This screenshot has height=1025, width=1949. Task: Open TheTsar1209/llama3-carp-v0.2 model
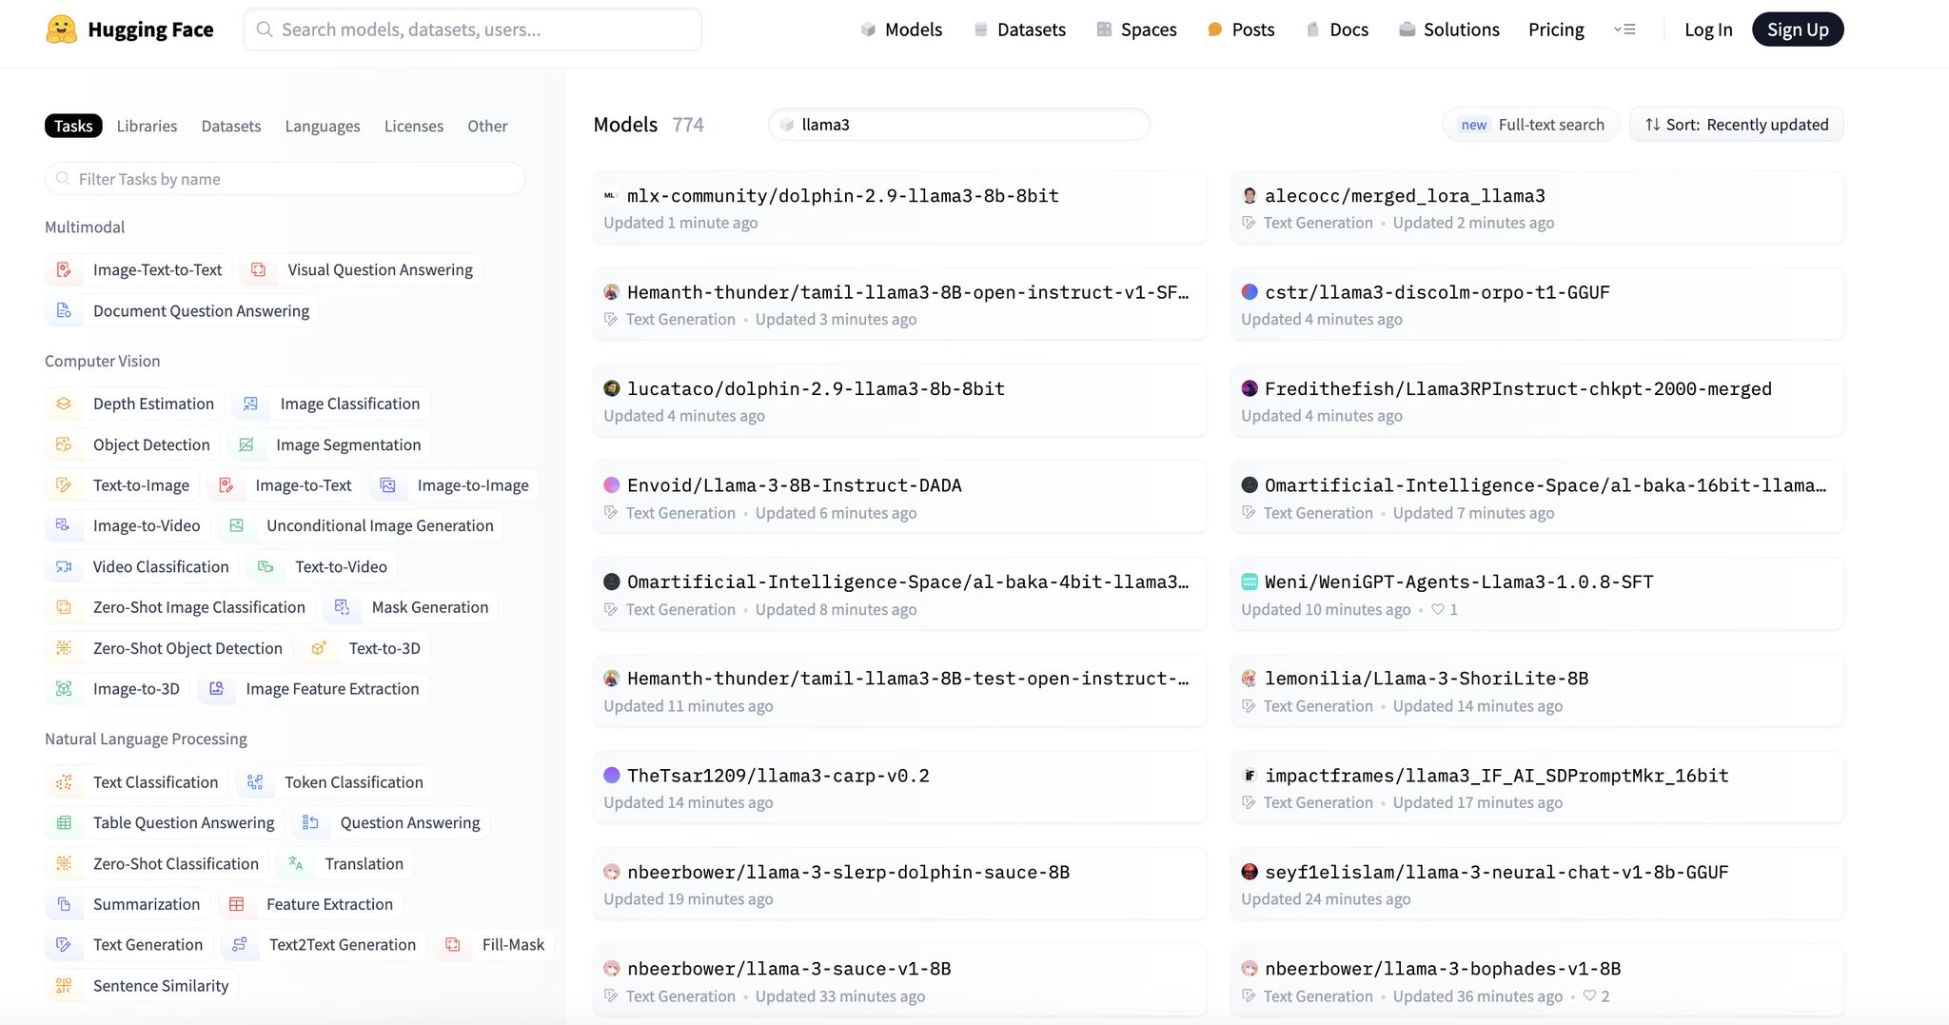[x=899, y=788]
